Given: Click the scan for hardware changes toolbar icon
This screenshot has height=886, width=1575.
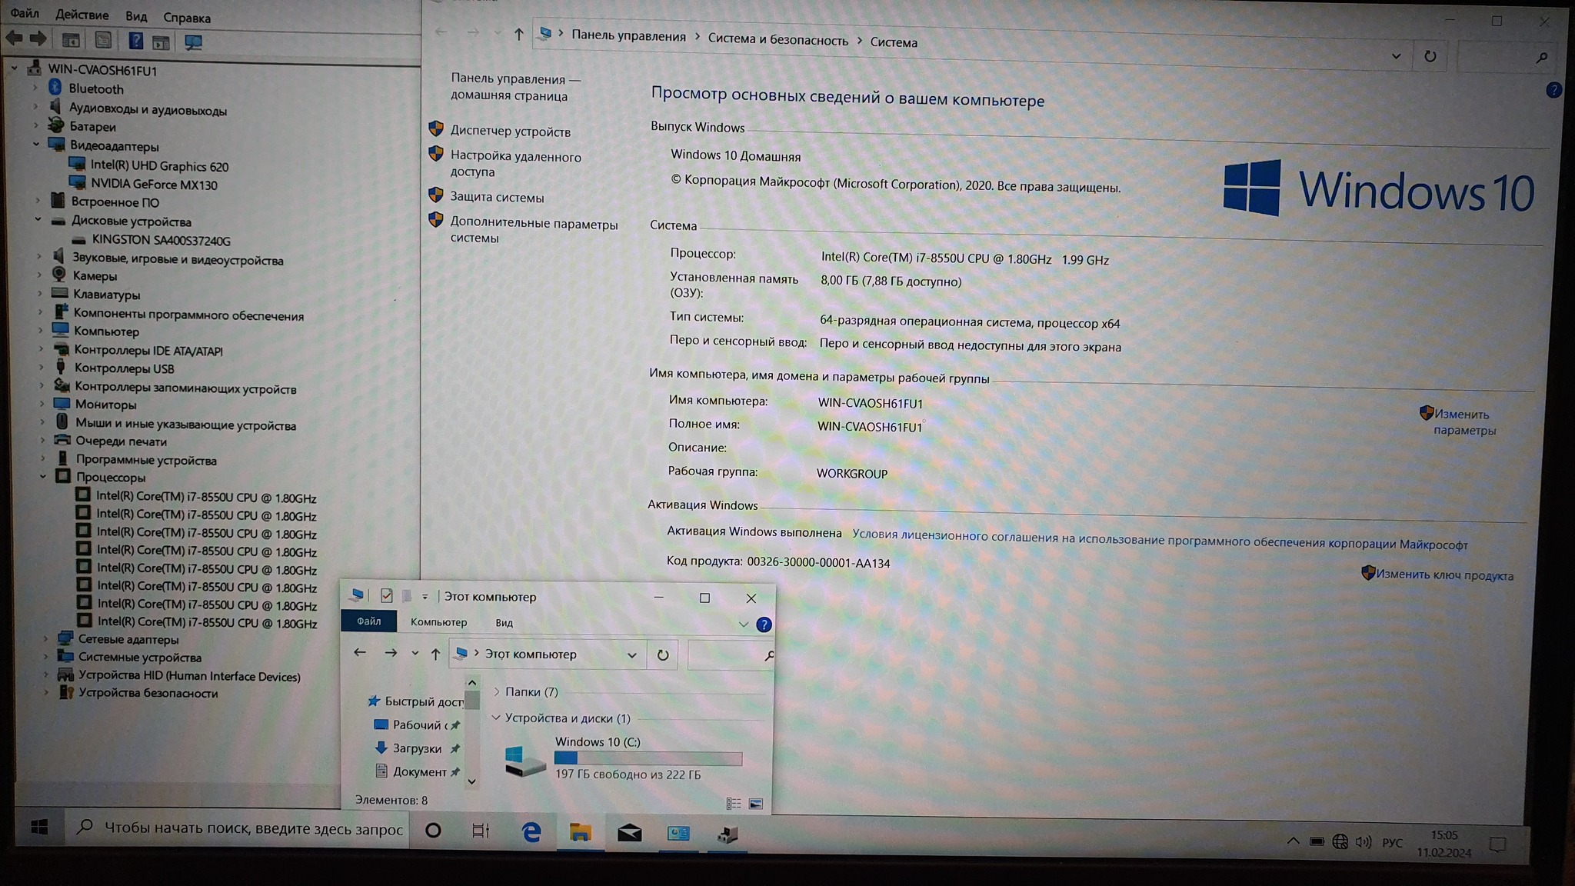Looking at the screenshot, I should click(x=193, y=42).
